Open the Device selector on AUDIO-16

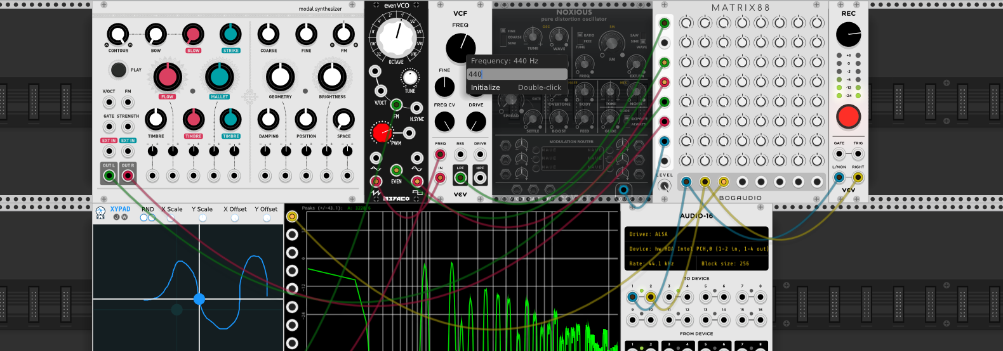[x=696, y=249]
